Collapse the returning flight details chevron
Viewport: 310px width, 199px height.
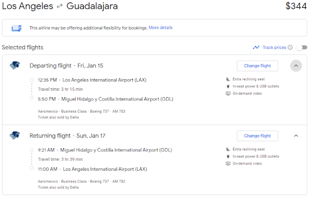pos(296,135)
